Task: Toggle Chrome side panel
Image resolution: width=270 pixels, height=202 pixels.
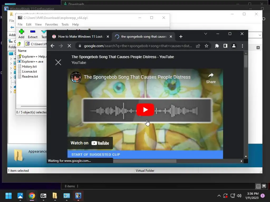Action: 225,46
